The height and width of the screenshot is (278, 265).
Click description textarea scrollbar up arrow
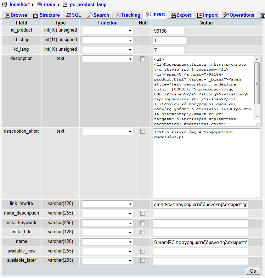pyautogui.click(x=257, y=59)
